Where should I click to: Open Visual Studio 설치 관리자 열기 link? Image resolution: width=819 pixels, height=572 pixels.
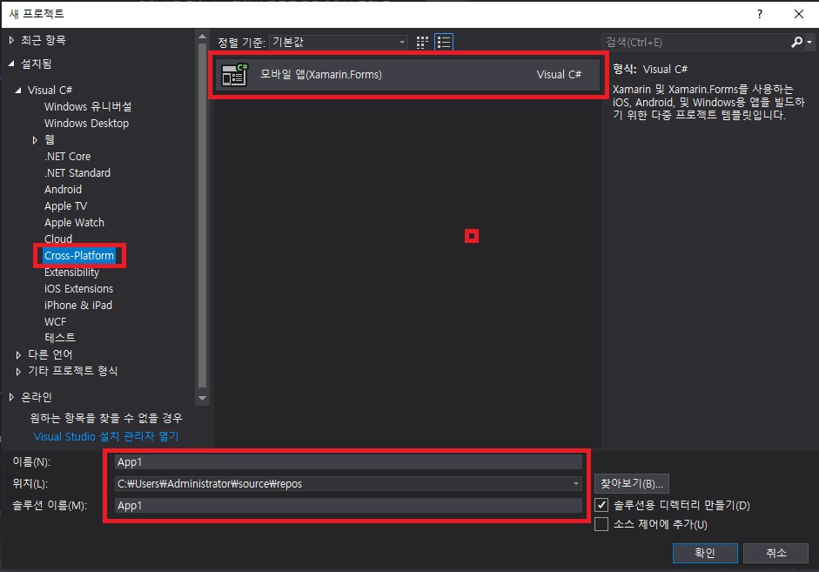[x=106, y=436]
